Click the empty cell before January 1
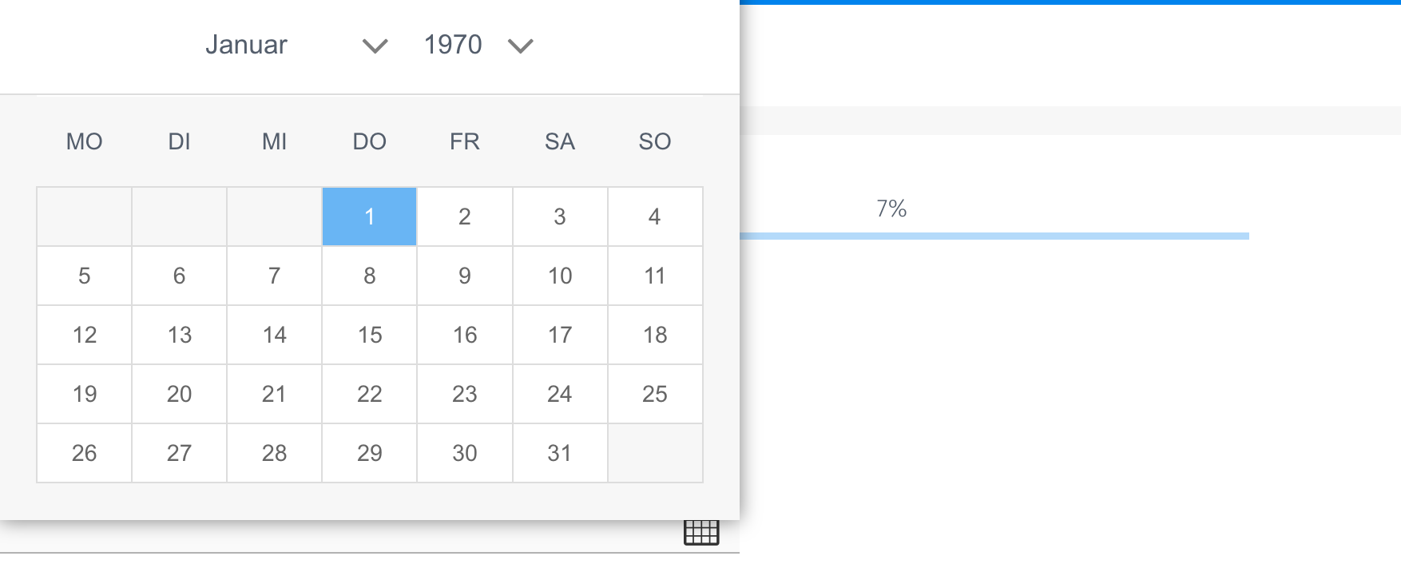 (x=274, y=216)
